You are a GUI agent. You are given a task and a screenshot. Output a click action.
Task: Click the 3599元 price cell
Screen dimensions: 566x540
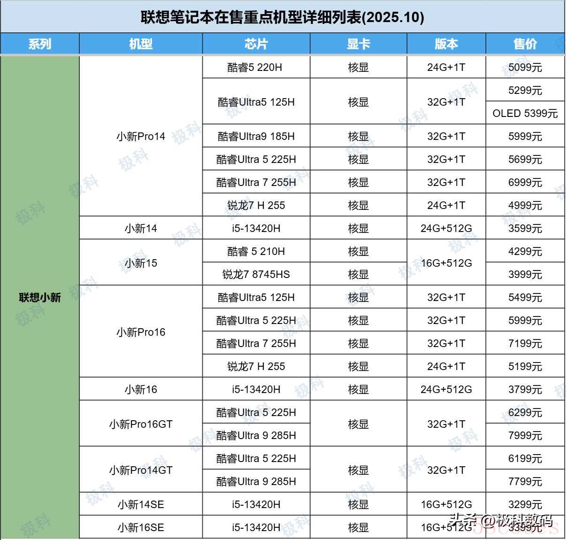tap(525, 229)
